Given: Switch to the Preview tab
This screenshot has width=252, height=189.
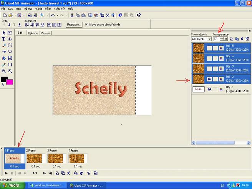Looking at the screenshot, I should pos(45,33).
